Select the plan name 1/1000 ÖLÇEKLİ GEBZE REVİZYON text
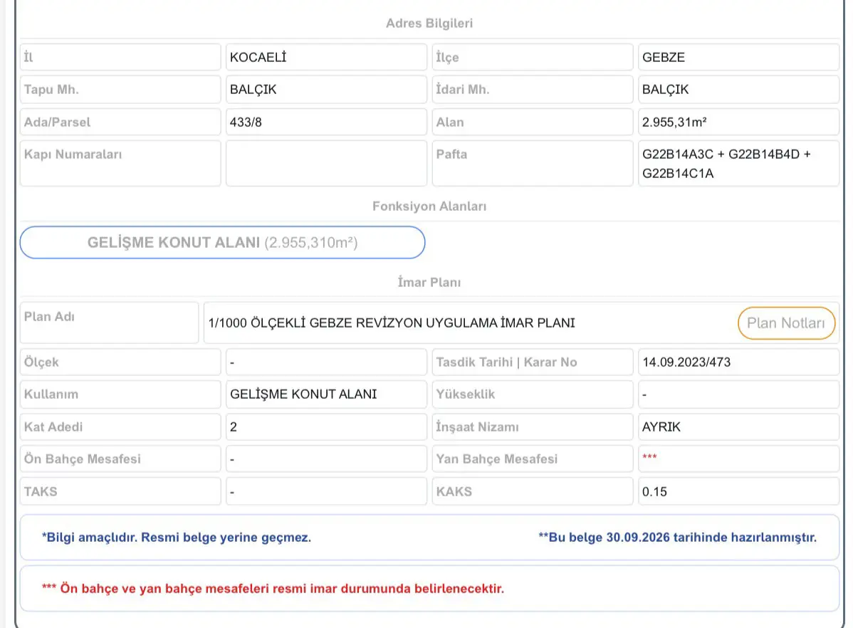This screenshot has width=853, height=628. pyautogui.click(x=392, y=323)
